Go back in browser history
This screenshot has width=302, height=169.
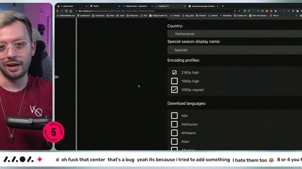(58, 11)
